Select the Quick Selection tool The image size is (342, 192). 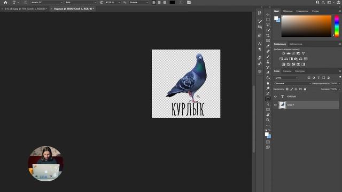(x=268, y=30)
